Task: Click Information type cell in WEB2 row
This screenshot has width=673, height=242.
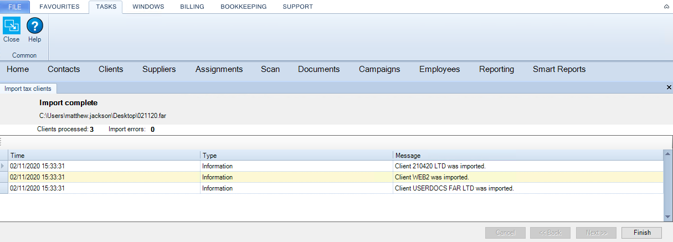Action: 296,177
